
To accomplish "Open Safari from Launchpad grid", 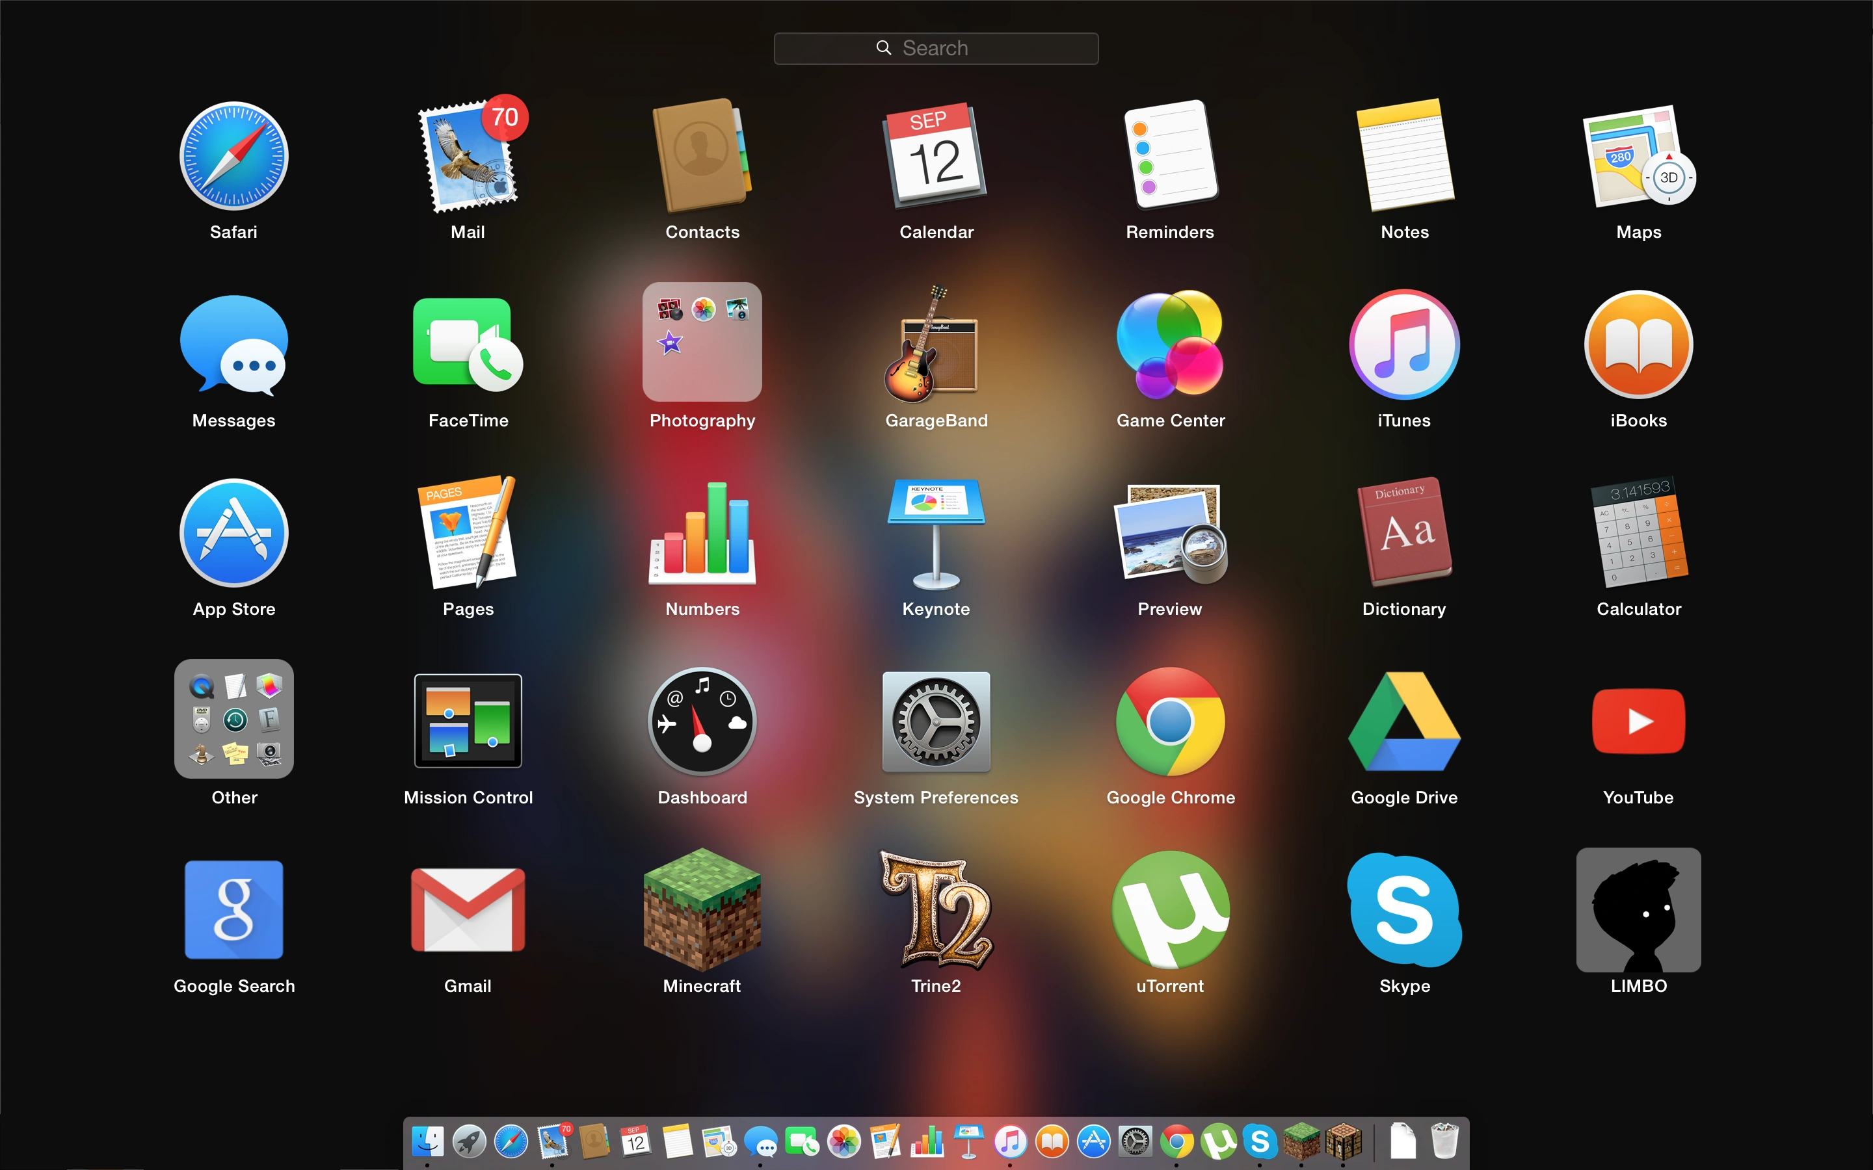I will point(233,155).
